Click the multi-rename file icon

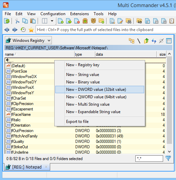(x=148, y=21)
